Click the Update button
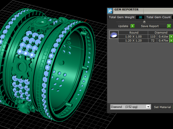The width and height of the screenshot is (173, 129). pos(123,26)
